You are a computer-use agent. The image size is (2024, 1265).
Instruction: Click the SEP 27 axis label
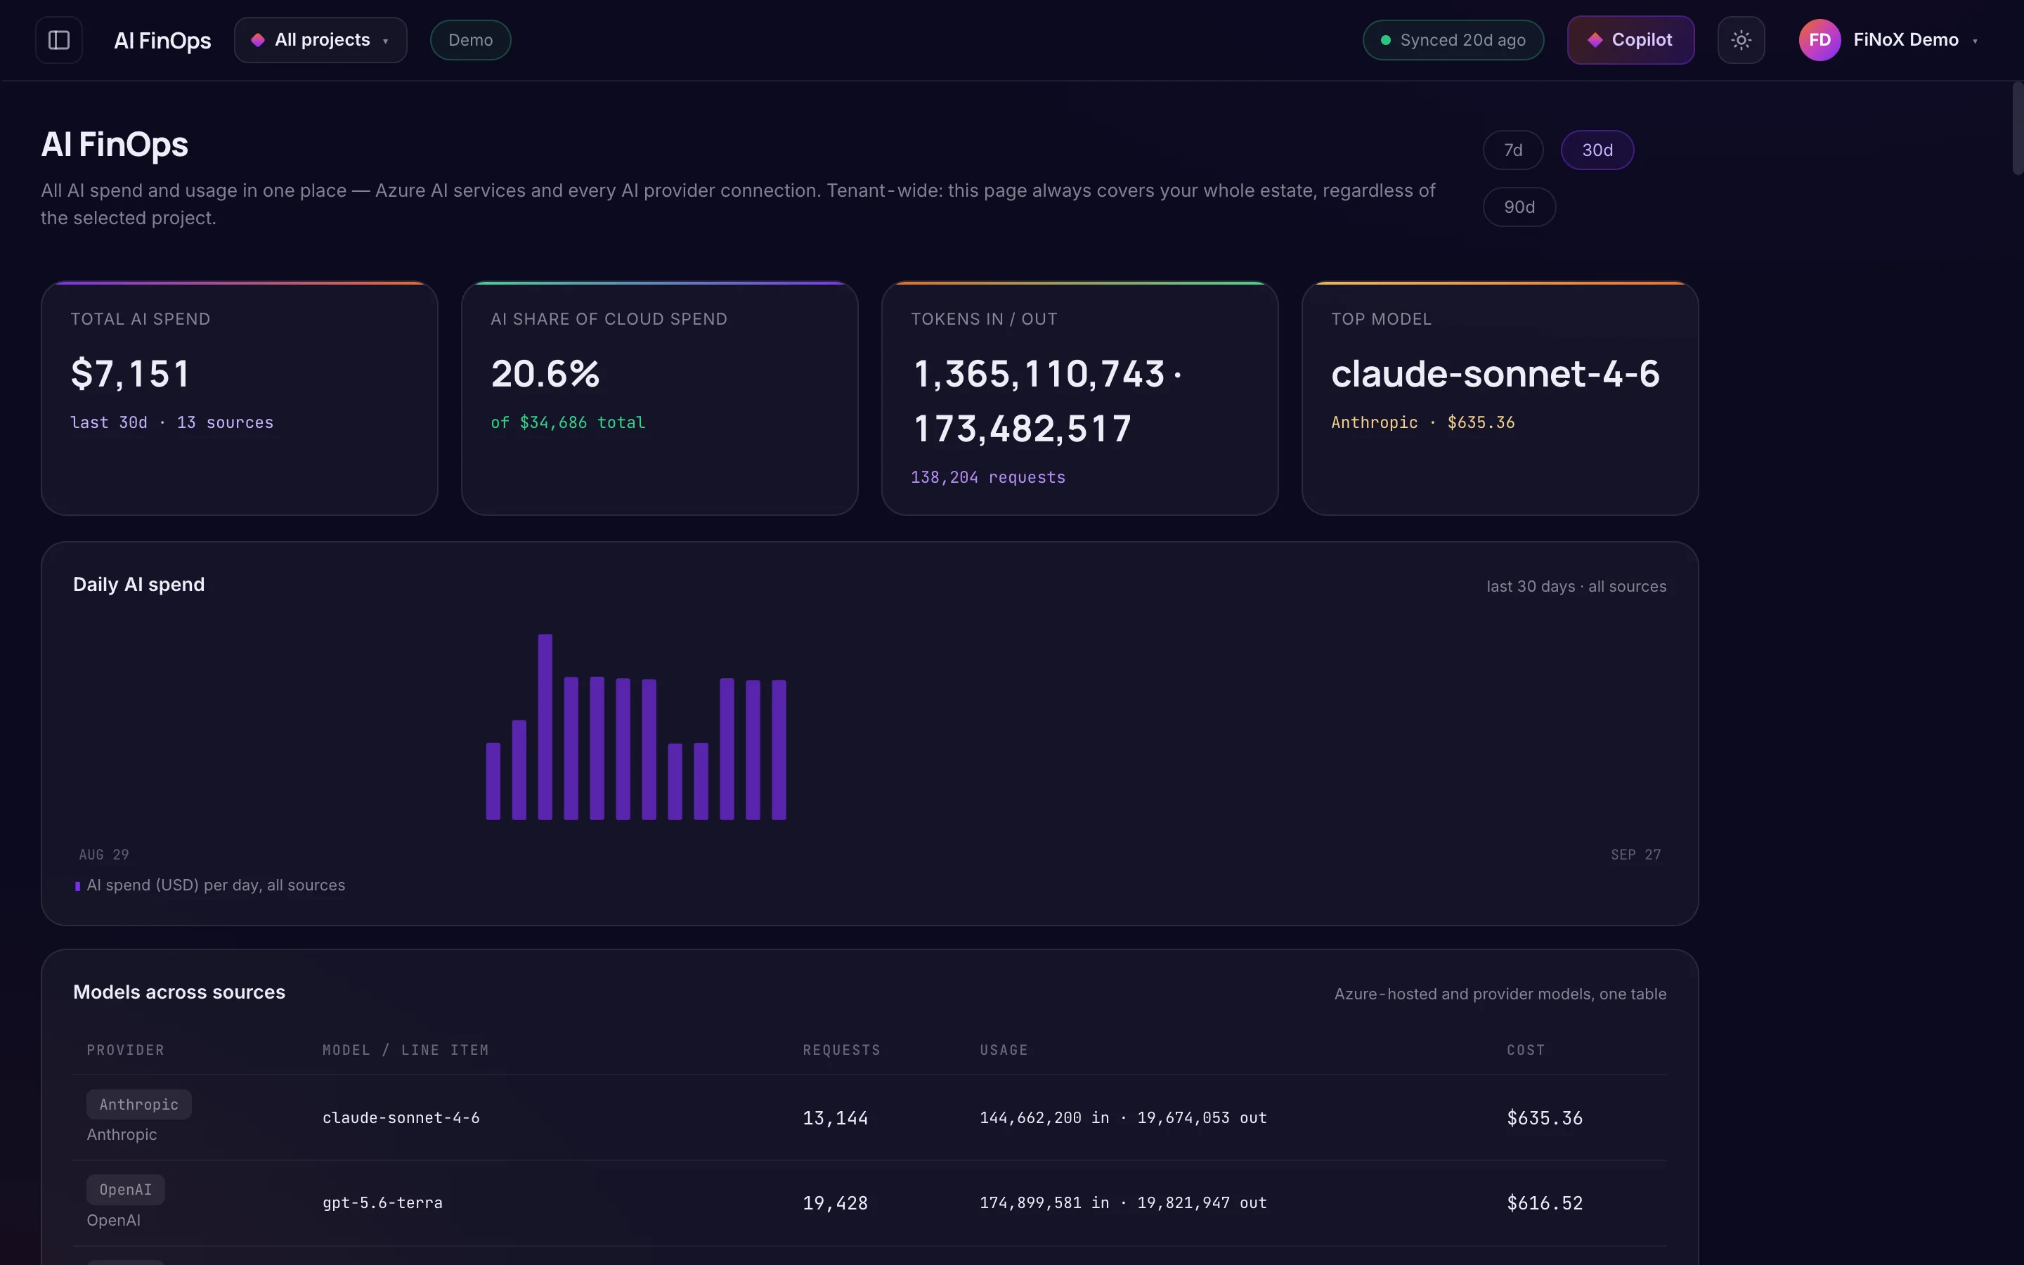(x=1636, y=855)
